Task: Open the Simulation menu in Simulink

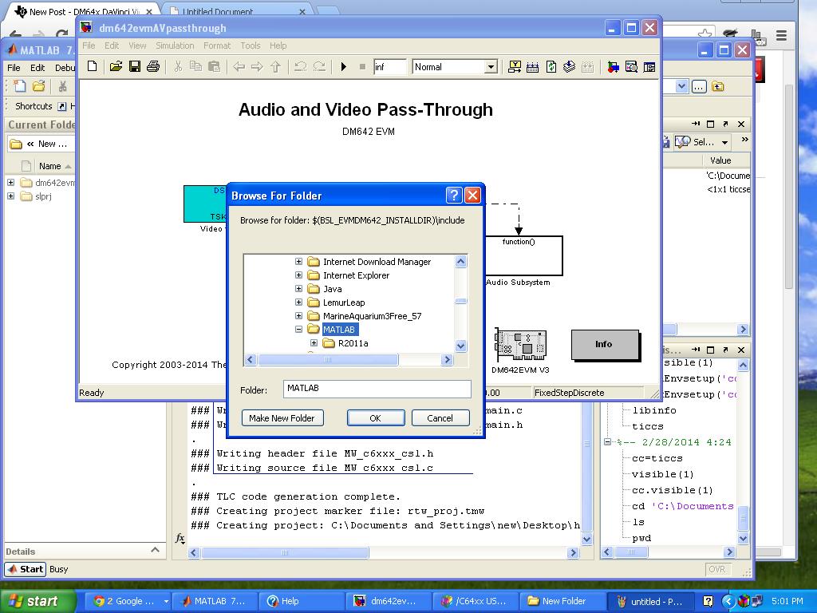Action: [175, 45]
